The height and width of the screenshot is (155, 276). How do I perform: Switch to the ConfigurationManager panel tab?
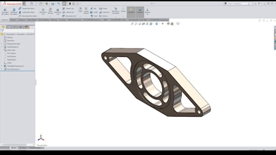(x=15, y=27)
